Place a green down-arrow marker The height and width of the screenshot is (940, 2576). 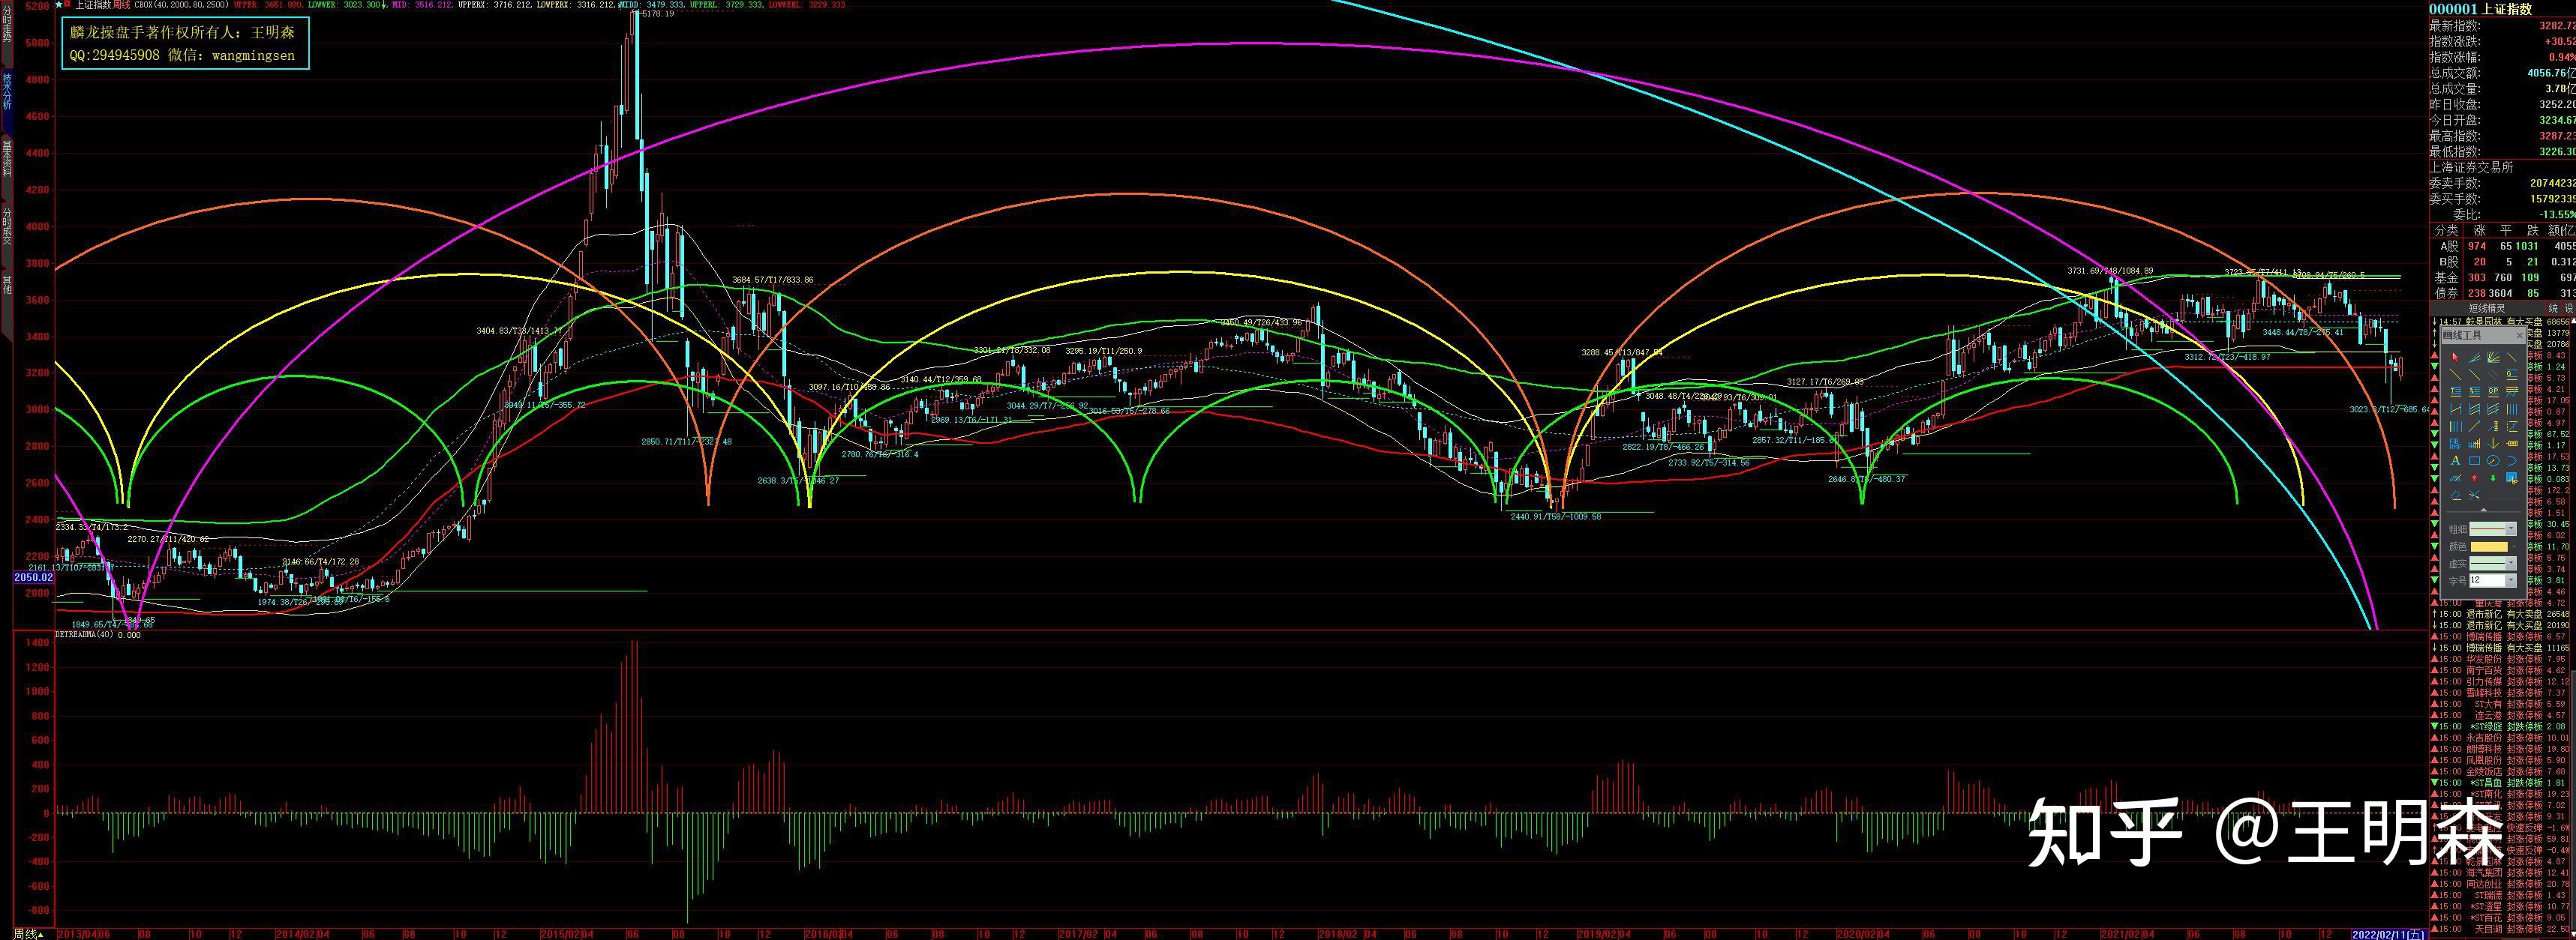(2493, 477)
